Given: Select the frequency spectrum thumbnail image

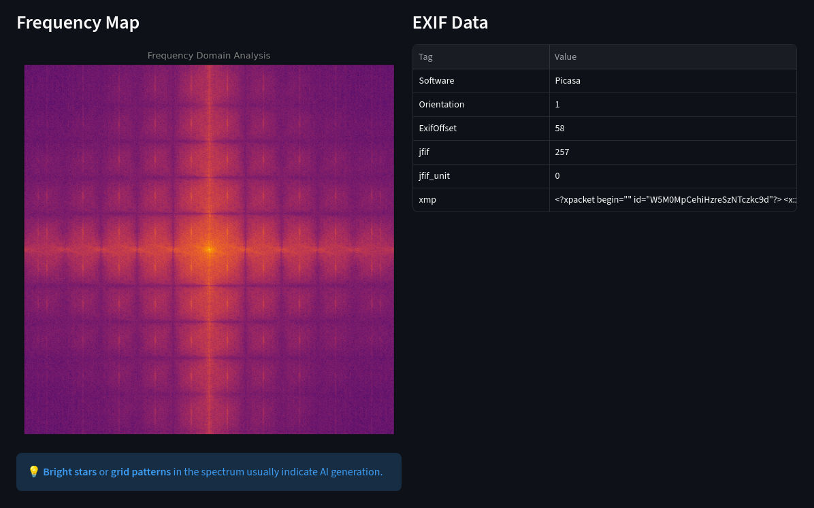Looking at the screenshot, I should [209, 249].
